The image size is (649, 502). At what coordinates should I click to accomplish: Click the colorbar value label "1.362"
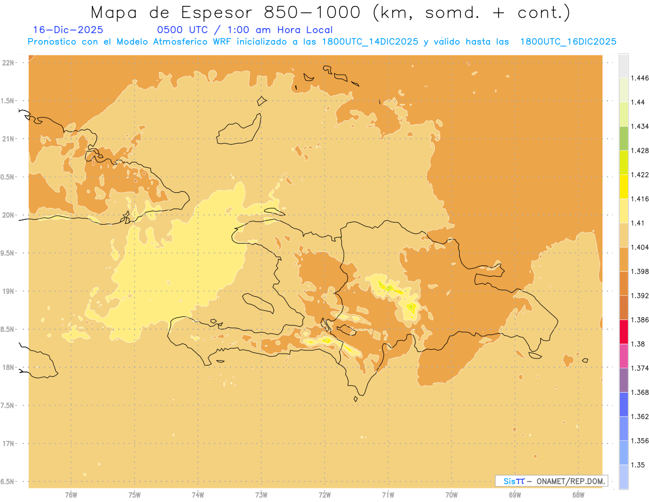639,416
